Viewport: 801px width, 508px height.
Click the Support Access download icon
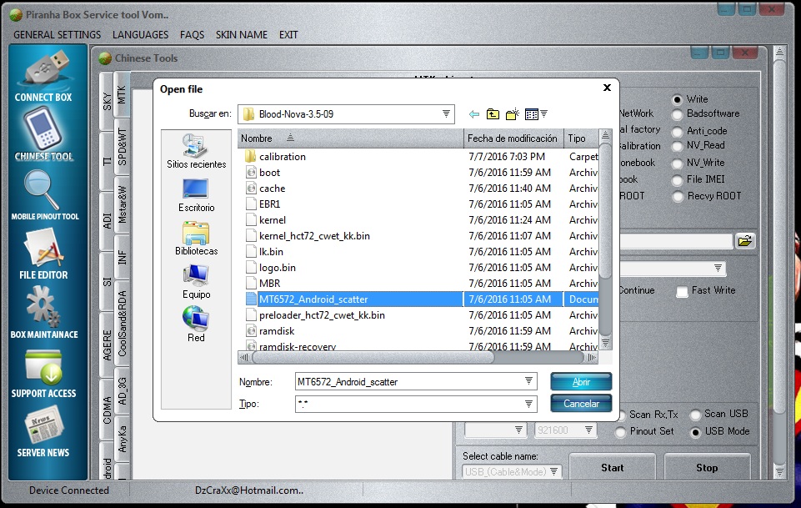pos(43,365)
